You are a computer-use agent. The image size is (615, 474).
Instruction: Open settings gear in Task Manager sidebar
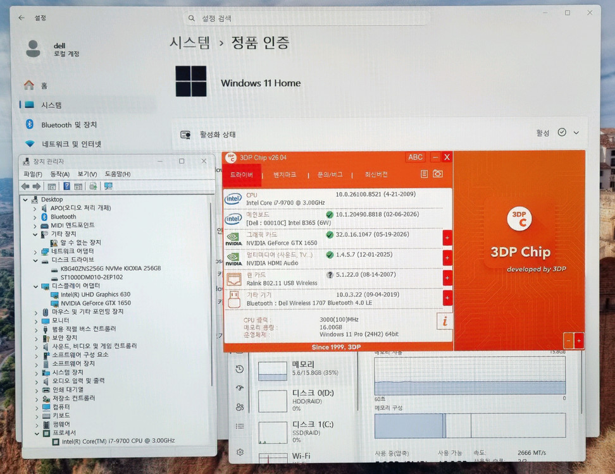(x=240, y=453)
